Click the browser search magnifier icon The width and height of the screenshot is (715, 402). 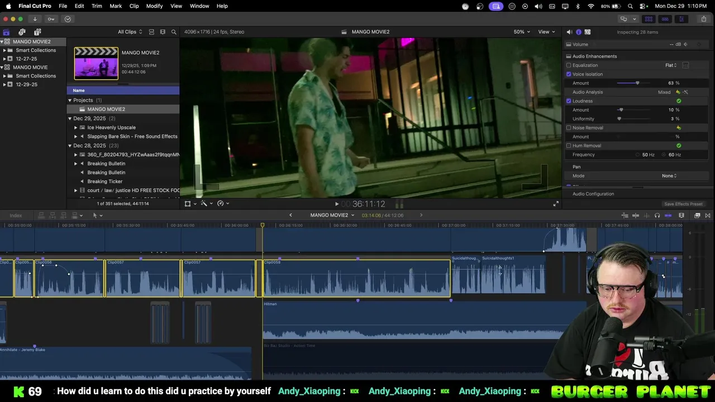174,32
